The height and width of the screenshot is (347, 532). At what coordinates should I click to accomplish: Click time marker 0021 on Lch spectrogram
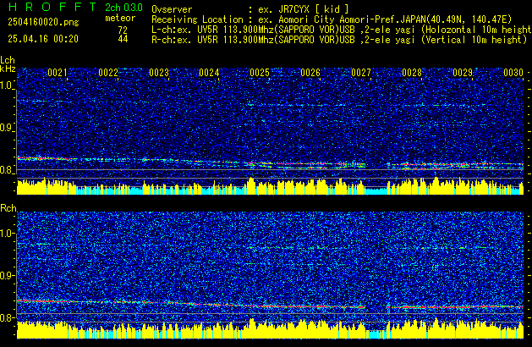pyautogui.click(x=58, y=73)
